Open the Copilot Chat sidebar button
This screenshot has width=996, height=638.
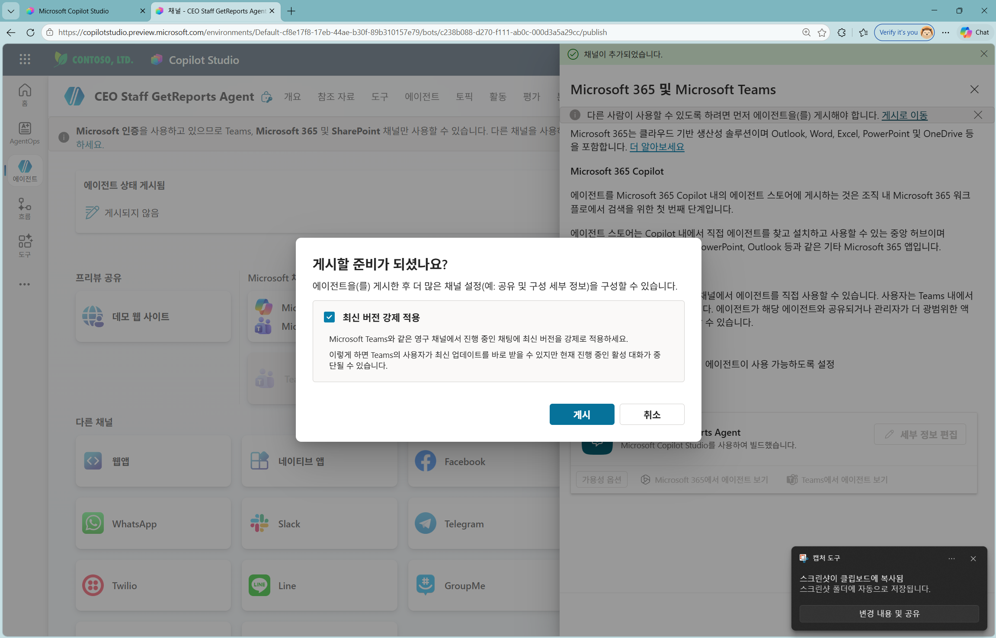975,32
